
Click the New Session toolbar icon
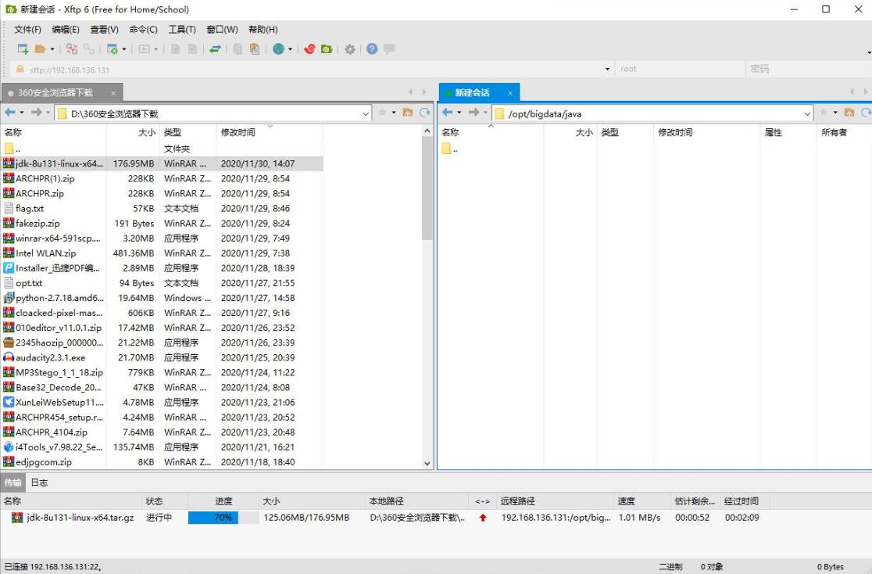(23, 49)
